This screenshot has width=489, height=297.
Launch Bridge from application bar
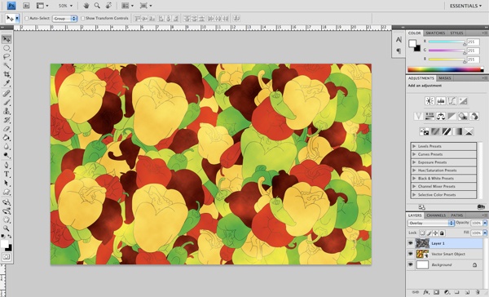tap(26, 6)
